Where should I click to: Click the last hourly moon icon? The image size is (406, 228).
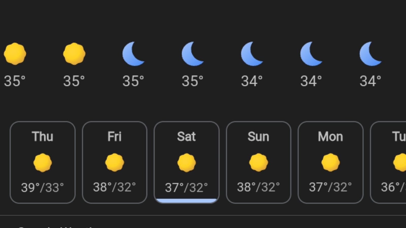click(x=370, y=54)
